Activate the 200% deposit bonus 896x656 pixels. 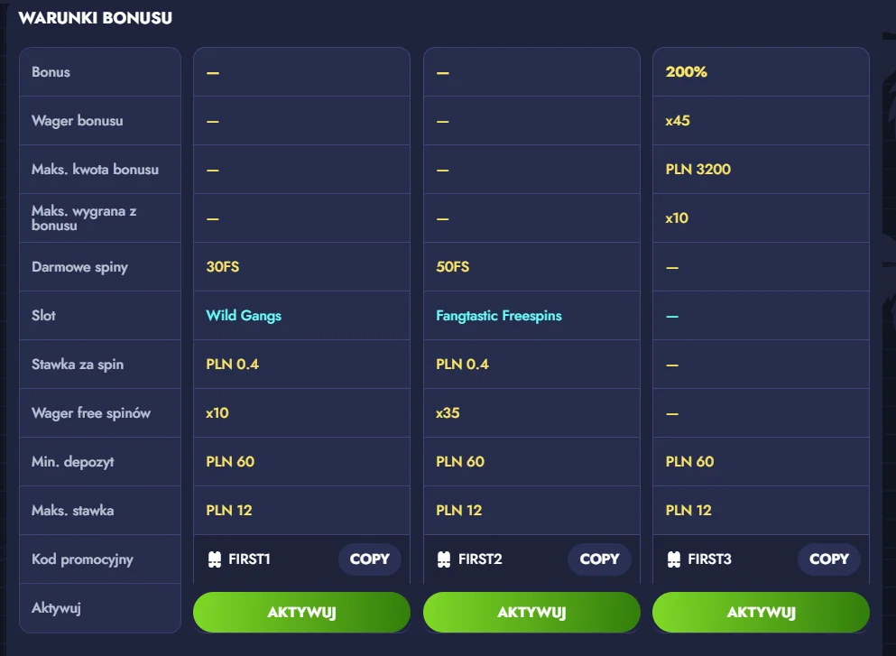point(762,612)
